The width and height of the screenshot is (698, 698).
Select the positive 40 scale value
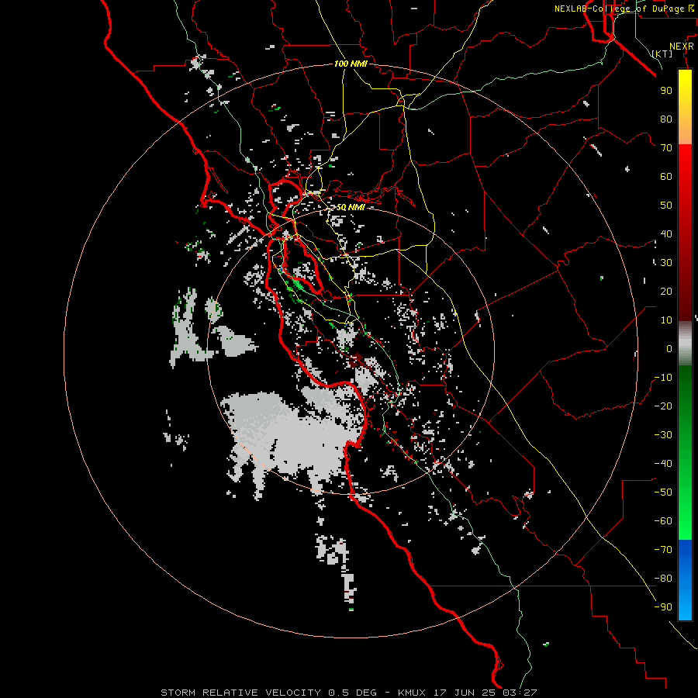point(666,233)
